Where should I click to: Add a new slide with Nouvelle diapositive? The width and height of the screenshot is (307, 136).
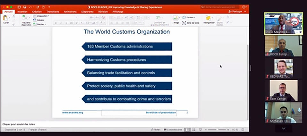[x=26, y=18]
